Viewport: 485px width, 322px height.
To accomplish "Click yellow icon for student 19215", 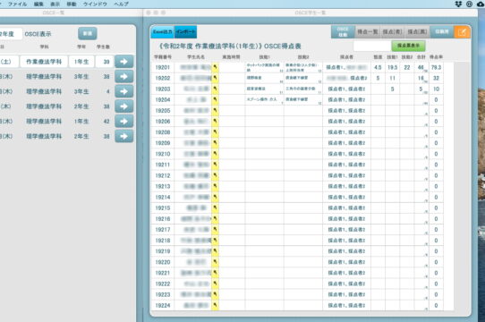I will click(x=215, y=208).
